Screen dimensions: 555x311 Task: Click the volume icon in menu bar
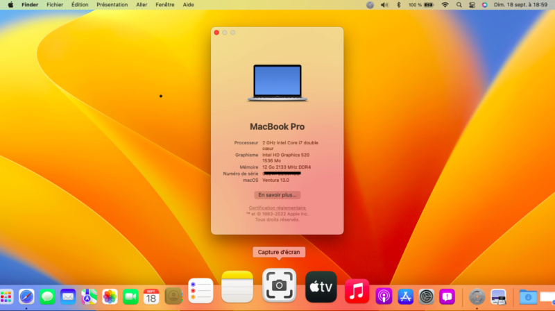384,5
